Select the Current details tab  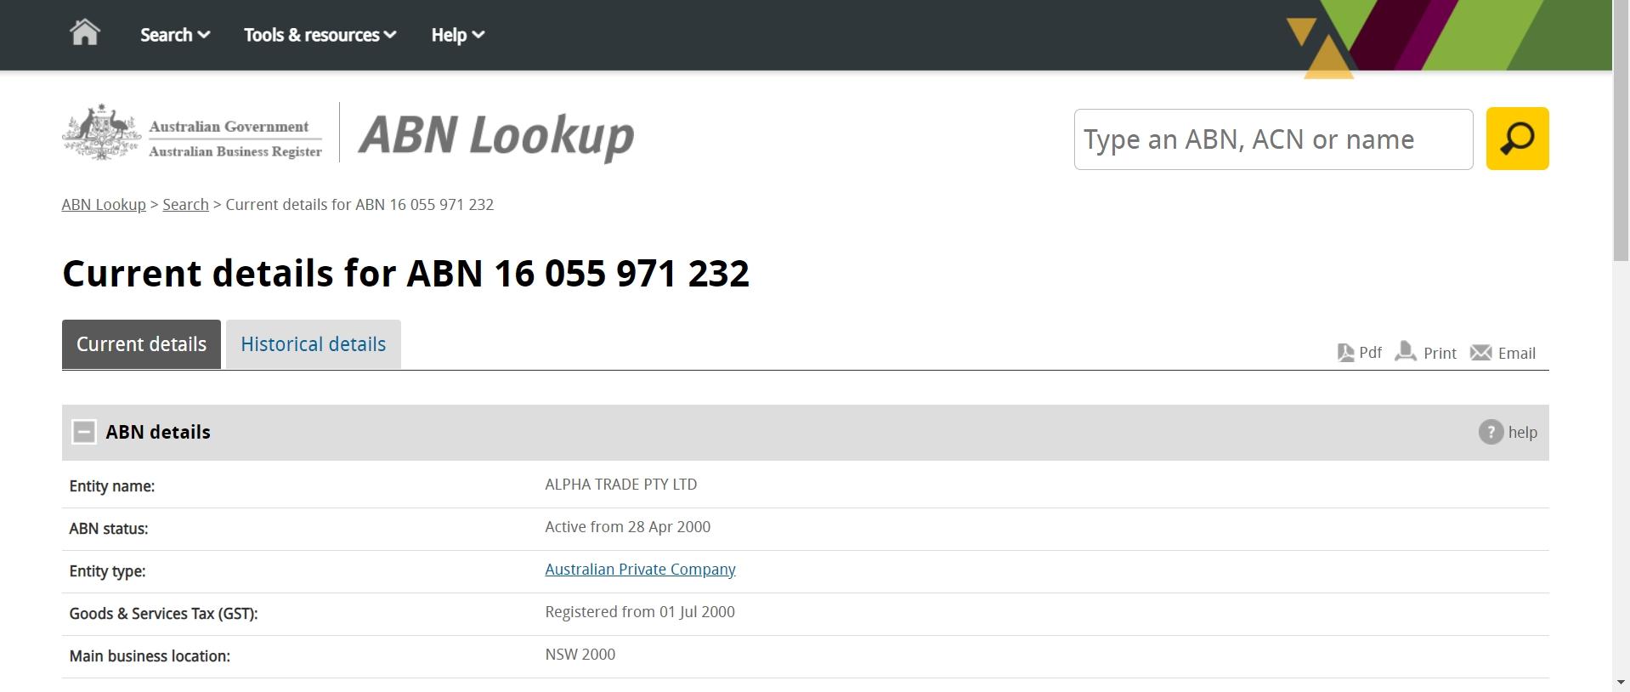point(141,344)
